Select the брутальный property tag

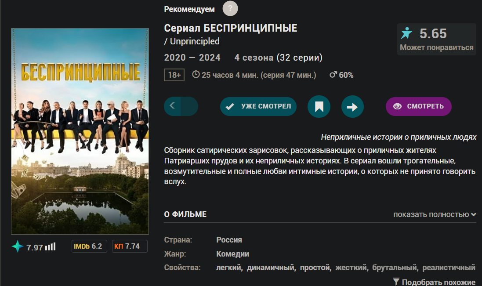395,268
